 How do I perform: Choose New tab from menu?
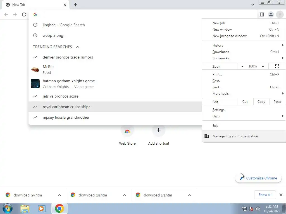[x=244, y=23]
